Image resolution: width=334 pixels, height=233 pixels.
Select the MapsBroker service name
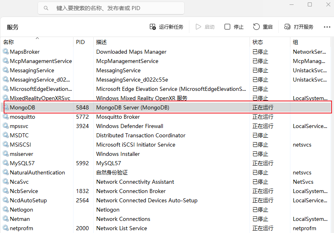pos(25,52)
